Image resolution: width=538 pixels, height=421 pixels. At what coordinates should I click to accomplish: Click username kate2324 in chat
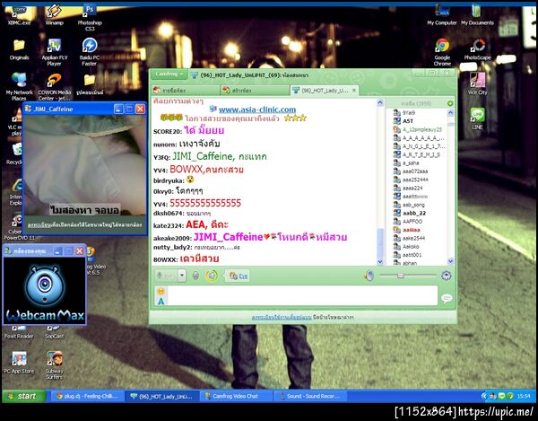169,225
